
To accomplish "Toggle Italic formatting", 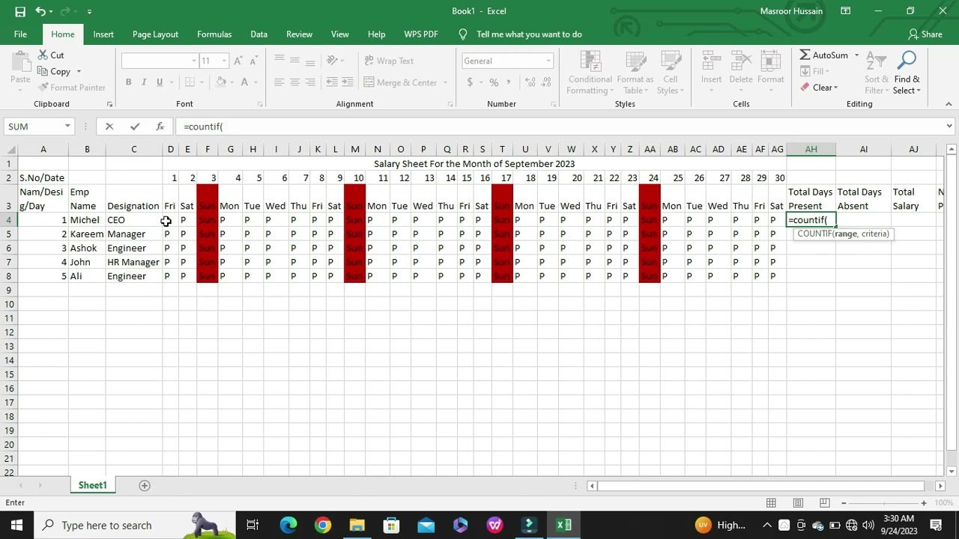I will click(x=144, y=82).
